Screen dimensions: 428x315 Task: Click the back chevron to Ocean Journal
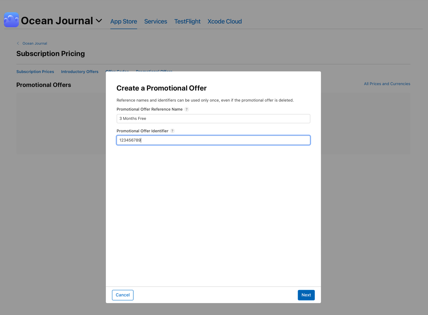tap(18, 43)
